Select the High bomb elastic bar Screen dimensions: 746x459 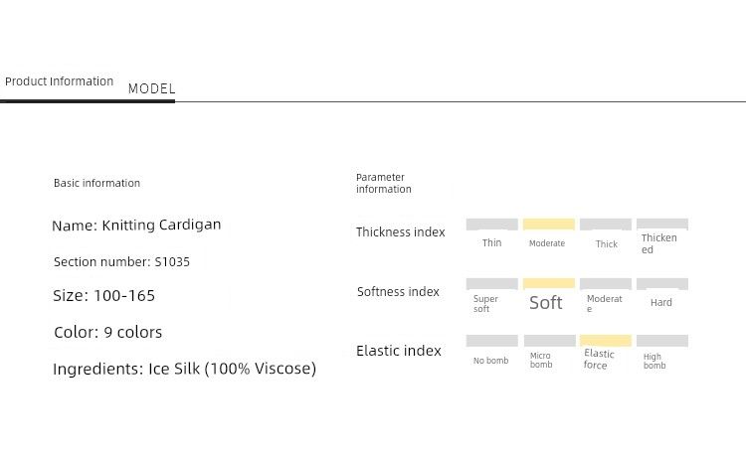click(x=662, y=341)
